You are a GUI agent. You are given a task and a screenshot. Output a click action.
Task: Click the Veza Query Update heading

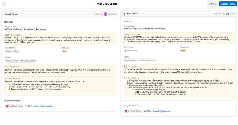[107, 4]
